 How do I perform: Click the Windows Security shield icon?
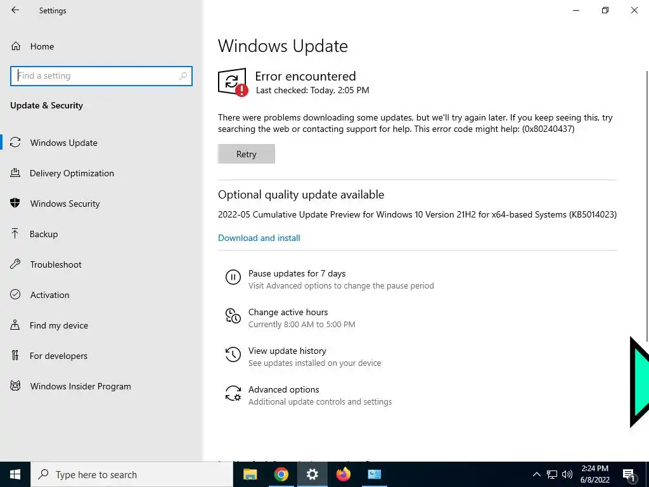(x=15, y=203)
